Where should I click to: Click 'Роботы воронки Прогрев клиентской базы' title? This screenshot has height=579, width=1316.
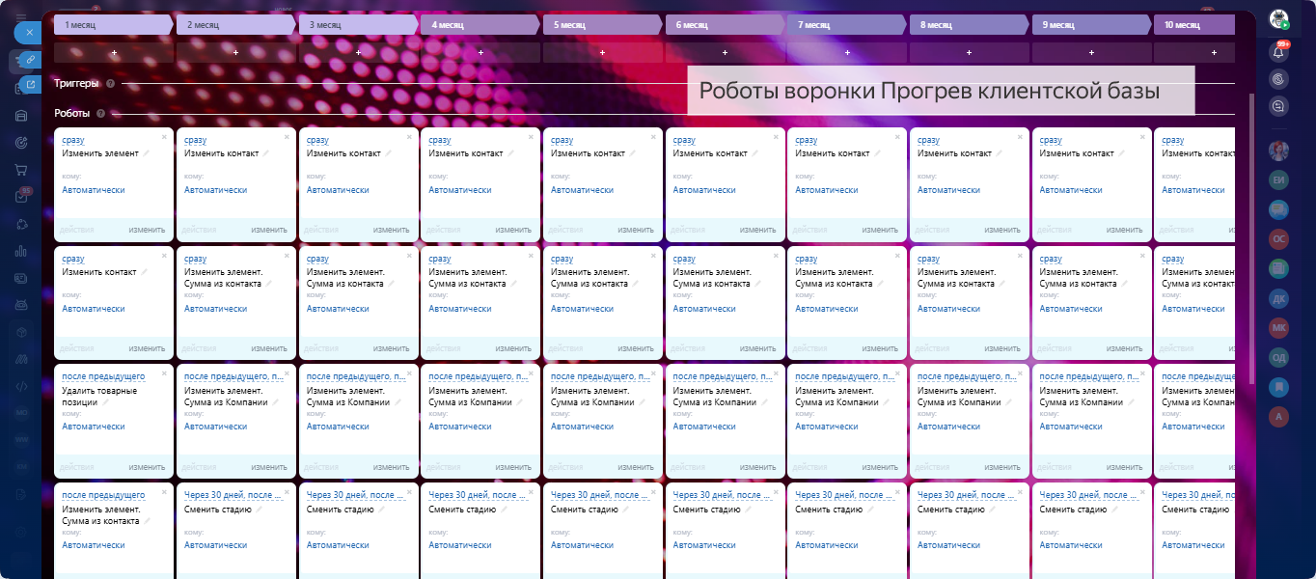pyautogui.click(x=929, y=92)
